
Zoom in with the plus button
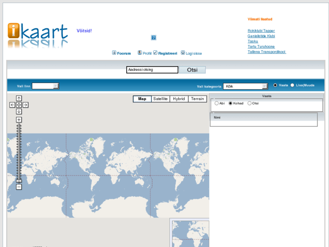pyautogui.click(x=19, y=120)
